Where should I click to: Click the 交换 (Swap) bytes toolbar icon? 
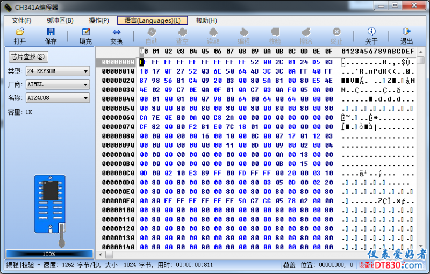point(117,36)
